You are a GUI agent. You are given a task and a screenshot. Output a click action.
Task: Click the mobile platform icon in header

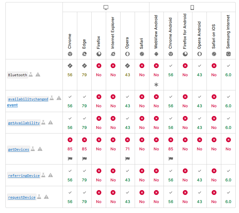[x=192, y=8]
